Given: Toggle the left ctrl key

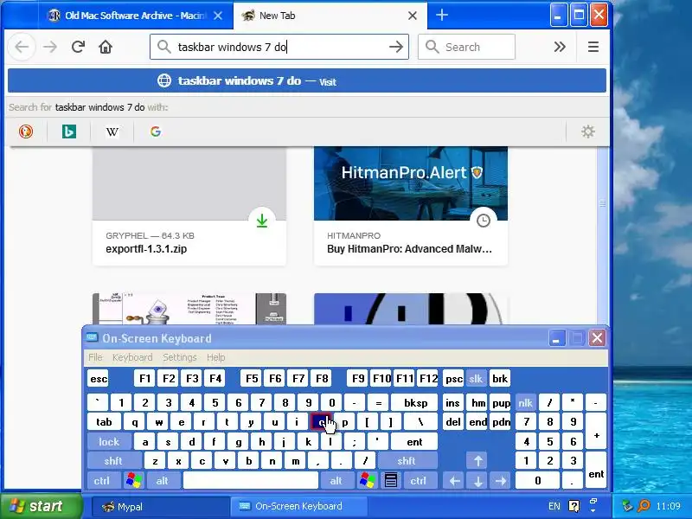Looking at the screenshot, I should [102, 480].
